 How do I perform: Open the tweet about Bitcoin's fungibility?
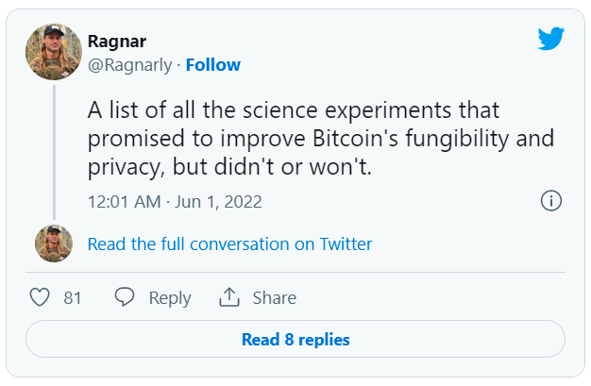click(x=321, y=139)
